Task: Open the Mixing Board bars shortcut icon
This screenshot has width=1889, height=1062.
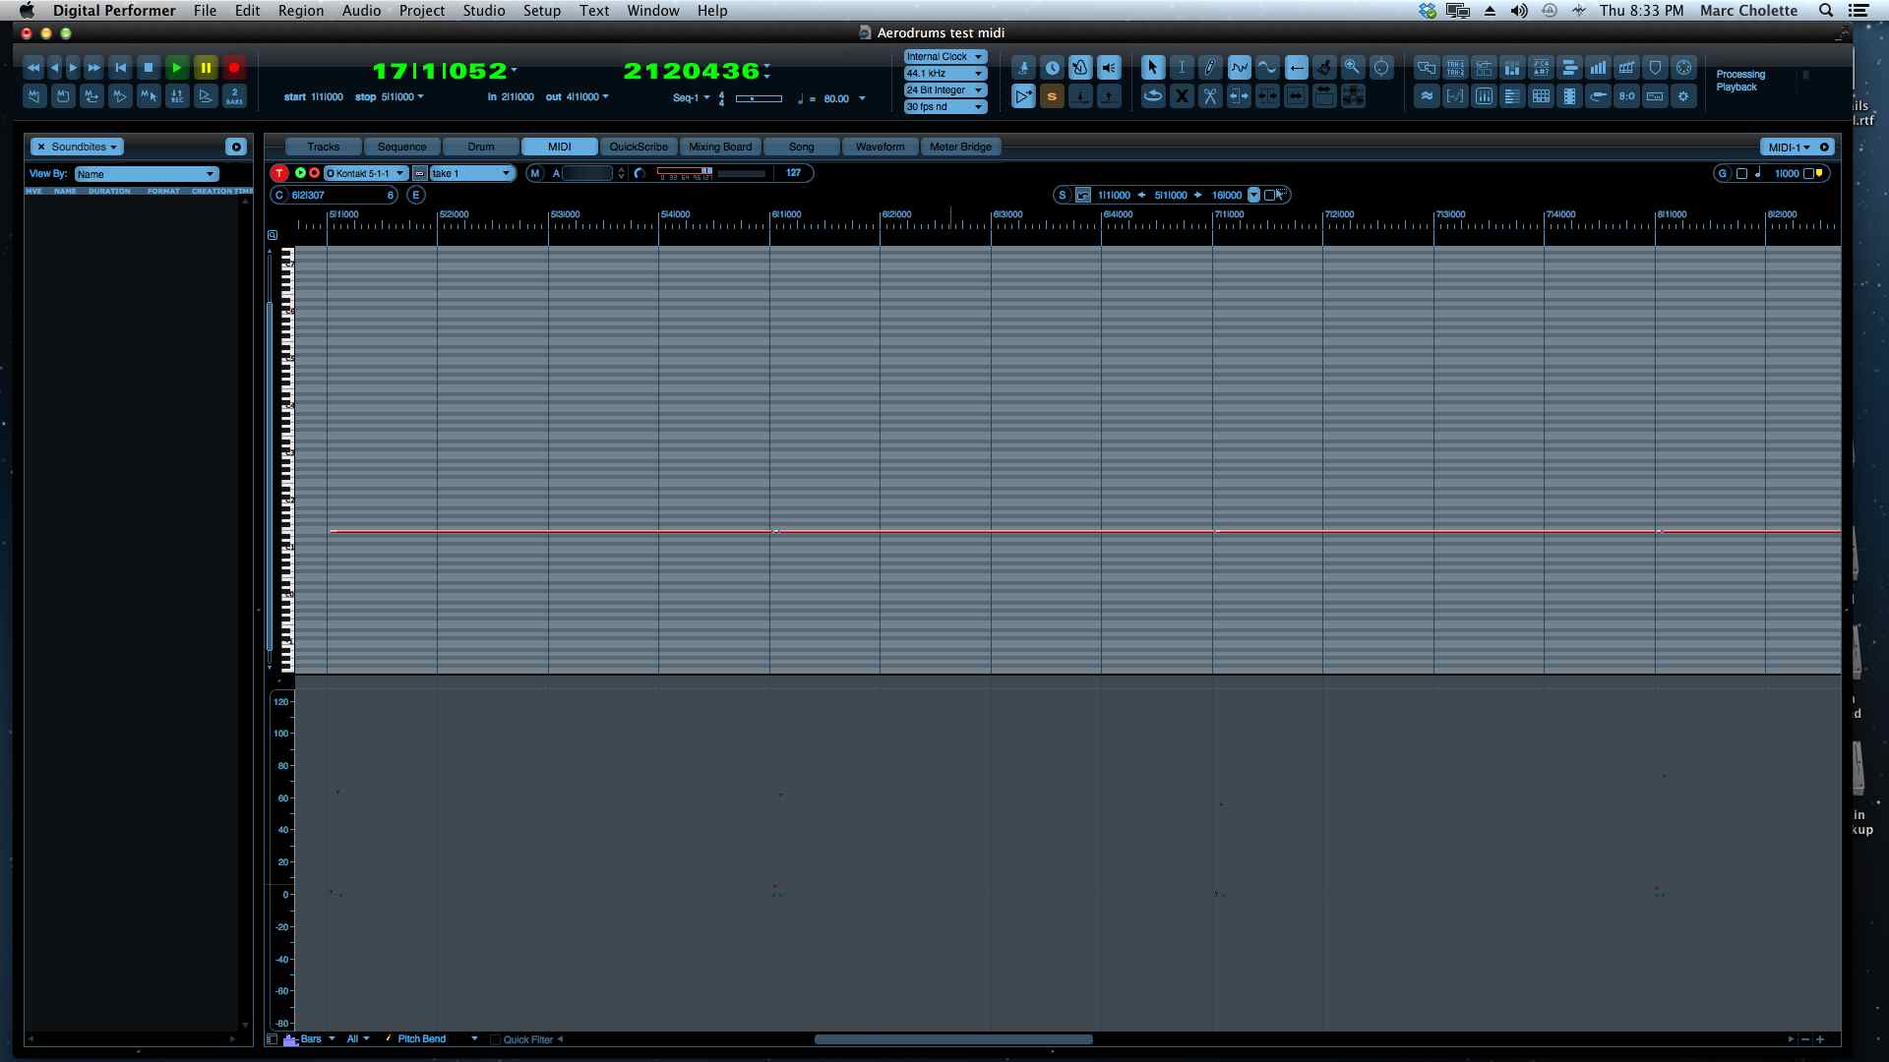Action: pyautogui.click(x=1512, y=68)
